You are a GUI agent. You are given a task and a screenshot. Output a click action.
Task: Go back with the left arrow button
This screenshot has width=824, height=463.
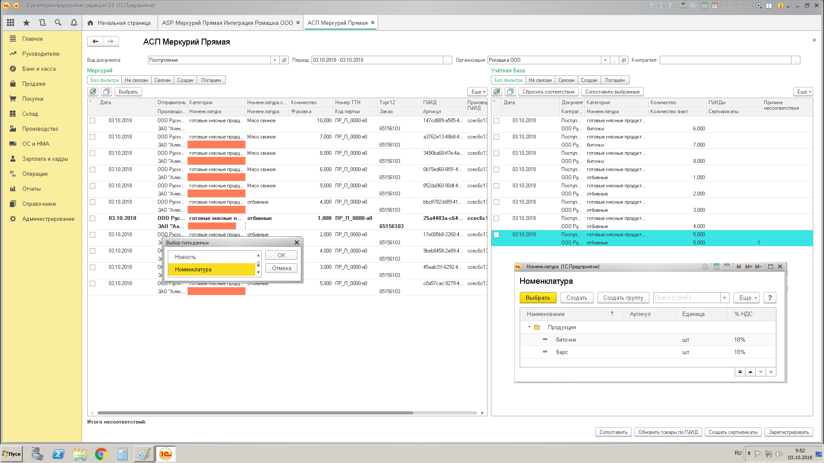click(x=95, y=42)
